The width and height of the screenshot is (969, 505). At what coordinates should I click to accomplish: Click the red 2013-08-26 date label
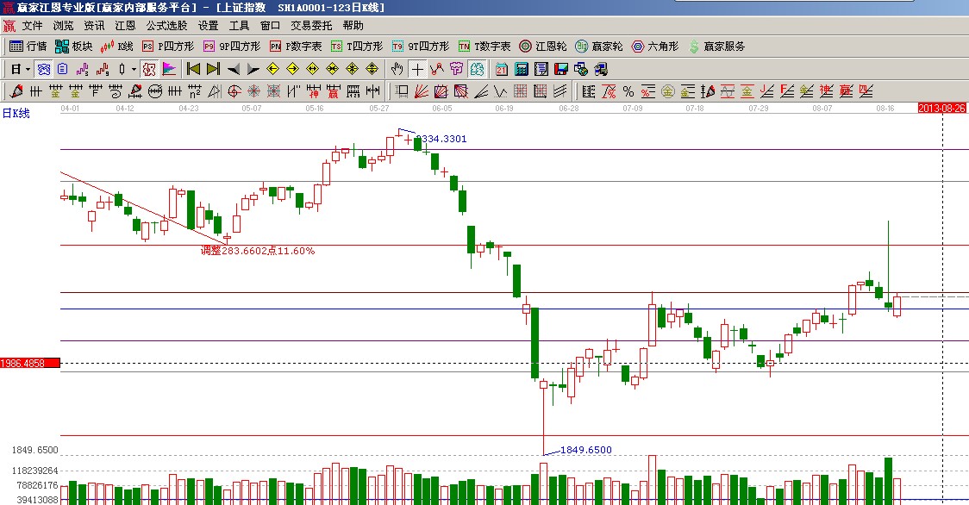(942, 109)
